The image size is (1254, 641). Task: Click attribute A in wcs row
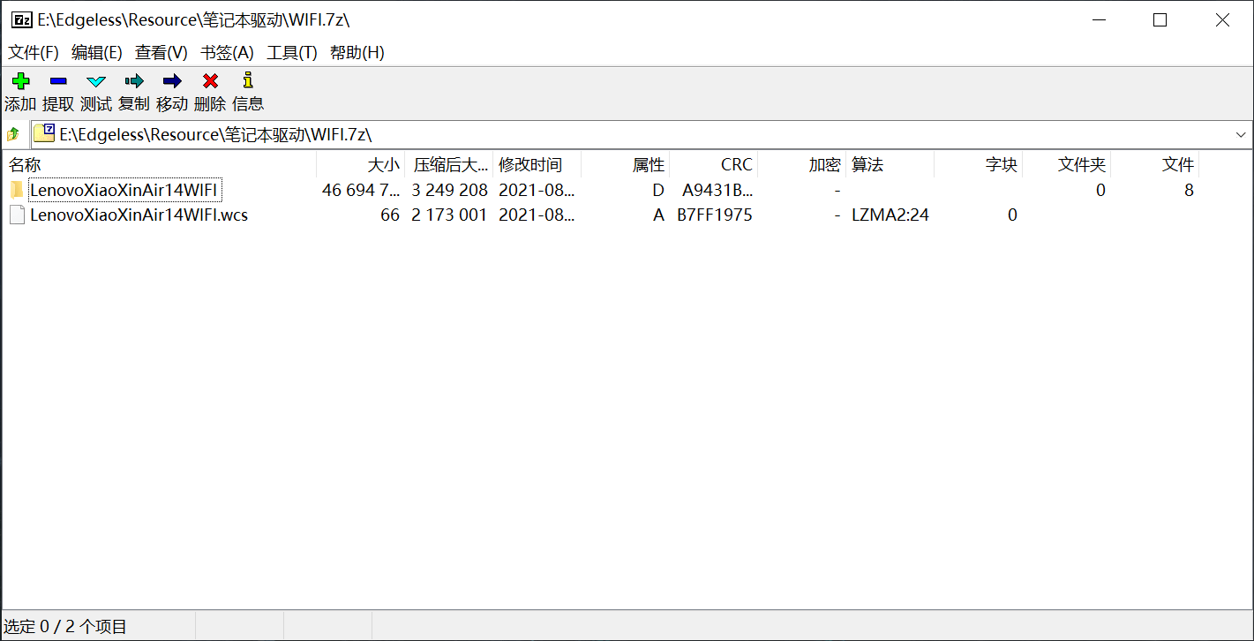point(658,215)
